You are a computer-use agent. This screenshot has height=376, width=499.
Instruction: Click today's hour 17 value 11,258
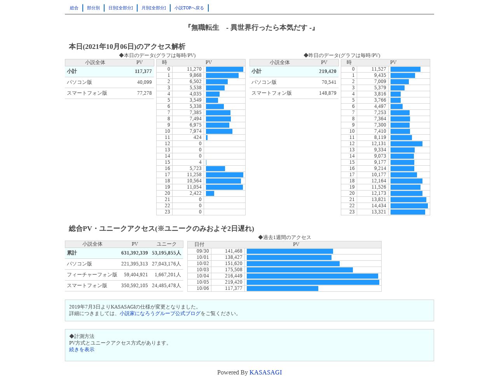(x=194, y=175)
